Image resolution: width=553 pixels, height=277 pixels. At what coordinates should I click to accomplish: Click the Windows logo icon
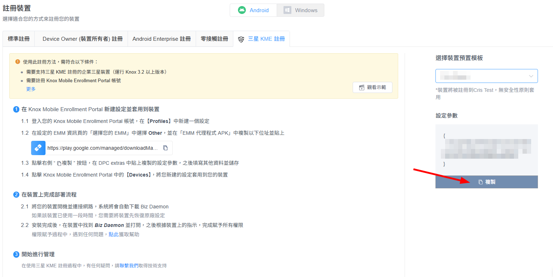287,10
